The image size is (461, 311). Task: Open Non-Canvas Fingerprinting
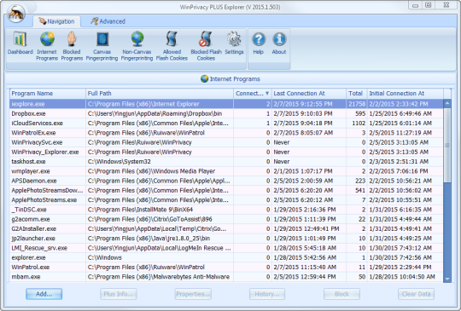(x=137, y=46)
